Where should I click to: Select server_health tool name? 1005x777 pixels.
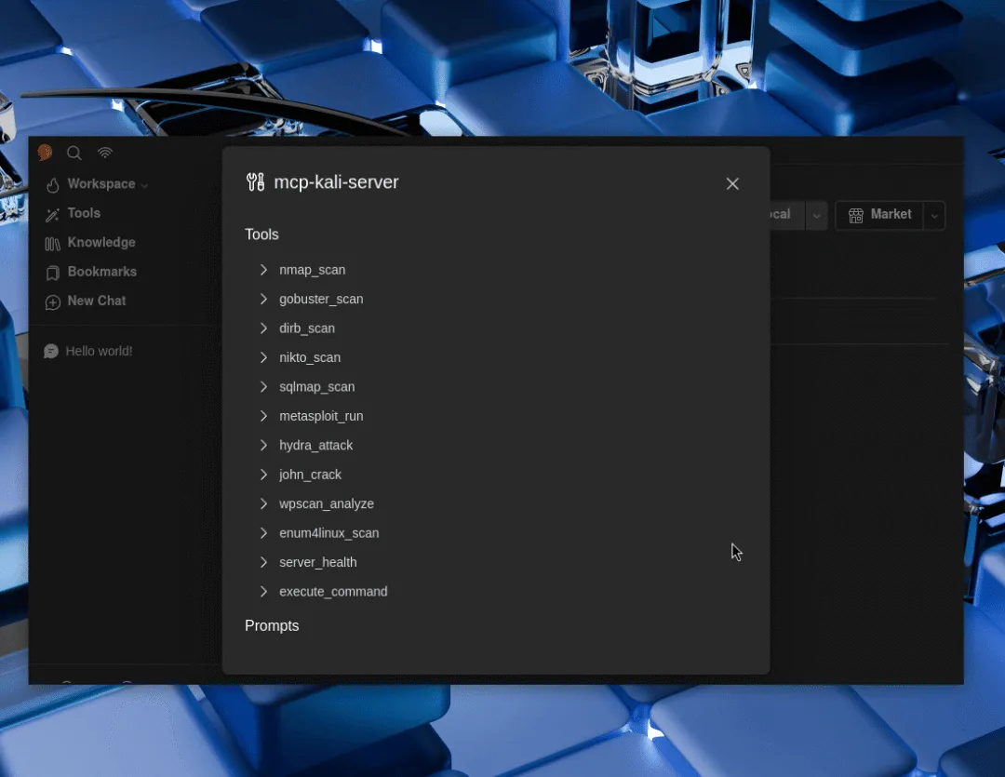(x=318, y=562)
